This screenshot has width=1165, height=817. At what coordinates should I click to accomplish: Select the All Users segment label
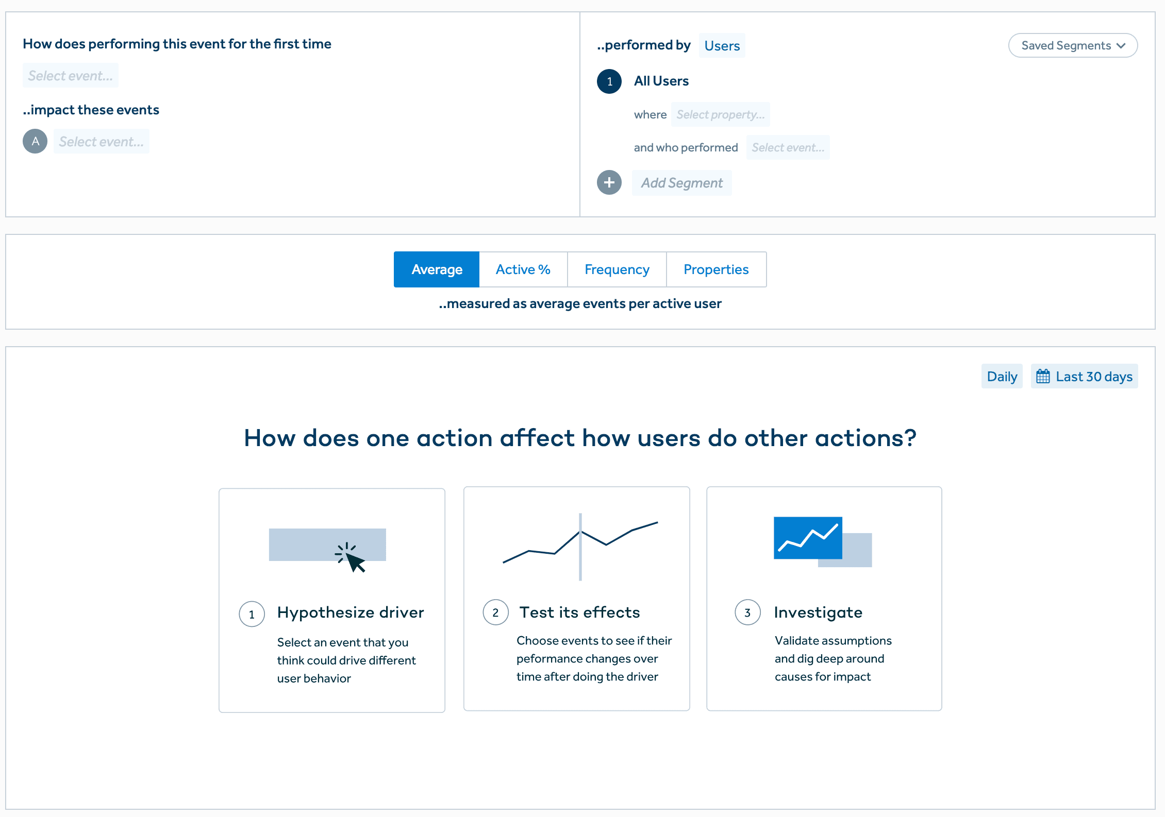(x=661, y=81)
